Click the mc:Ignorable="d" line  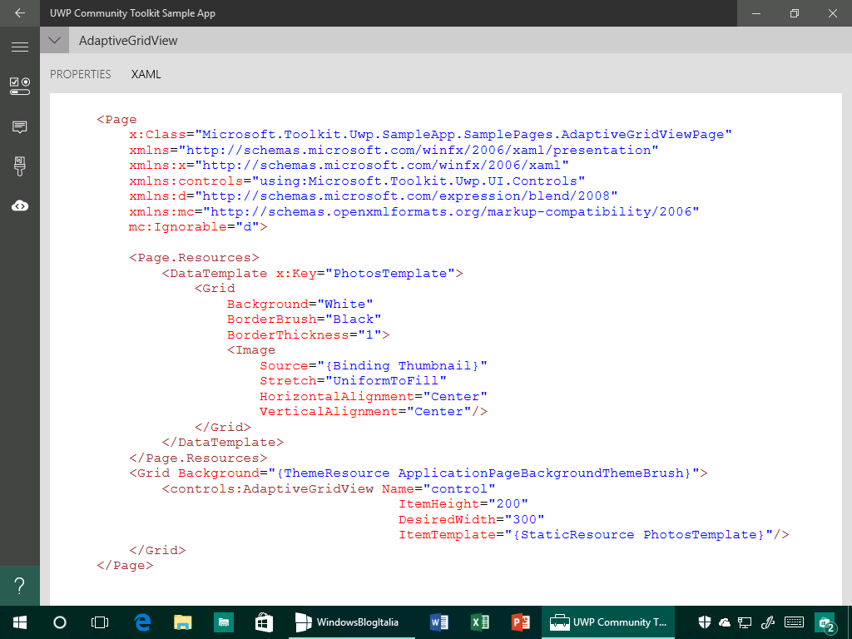coord(198,226)
